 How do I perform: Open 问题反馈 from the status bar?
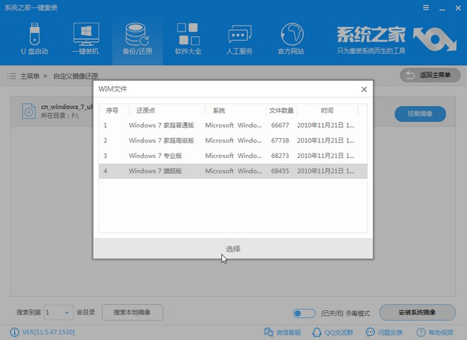click(x=384, y=332)
